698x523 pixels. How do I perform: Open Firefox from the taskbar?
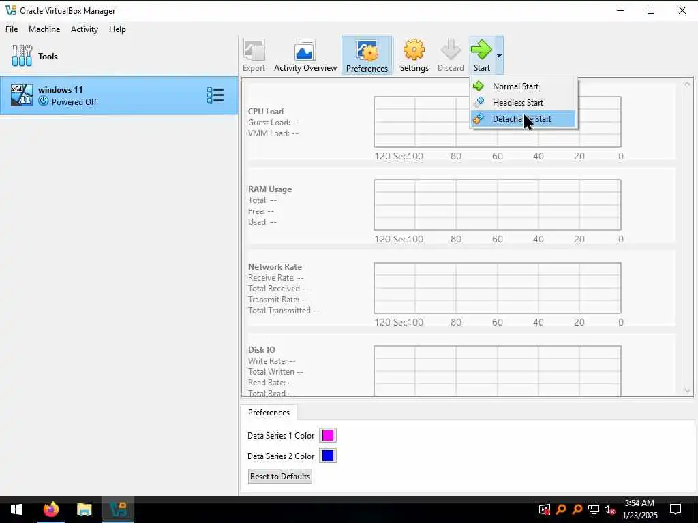coord(50,509)
